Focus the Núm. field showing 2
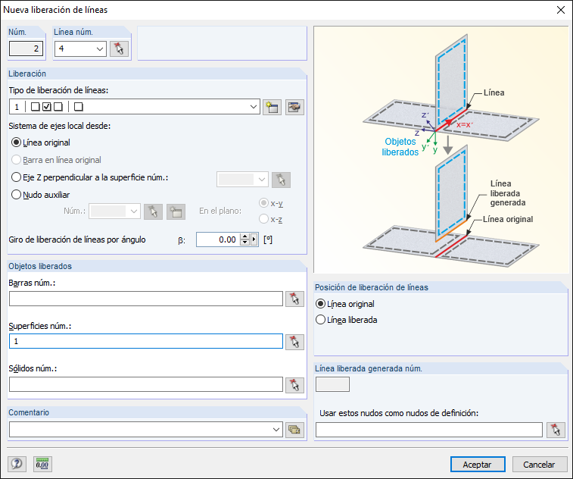Viewport: 573px width, 479px height. click(26, 49)
